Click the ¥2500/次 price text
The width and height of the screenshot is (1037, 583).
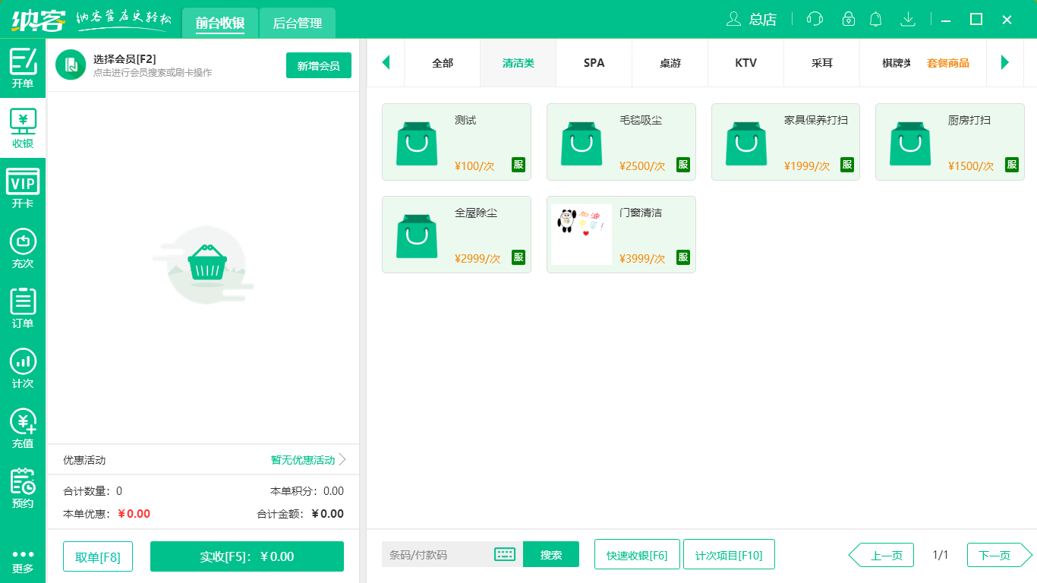coord(642,165)
